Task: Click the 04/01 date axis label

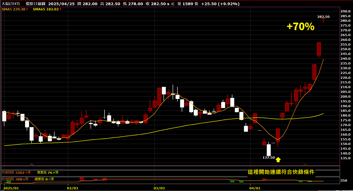Action: [255, 188]
